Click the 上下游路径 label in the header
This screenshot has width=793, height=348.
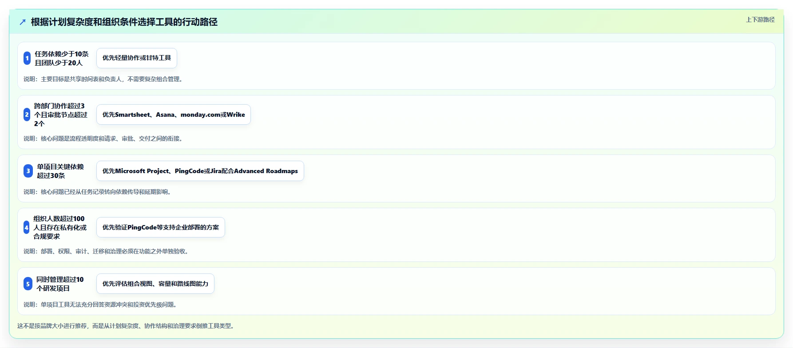point(760,20)
